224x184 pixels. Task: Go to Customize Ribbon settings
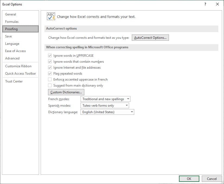pos(18,66)
